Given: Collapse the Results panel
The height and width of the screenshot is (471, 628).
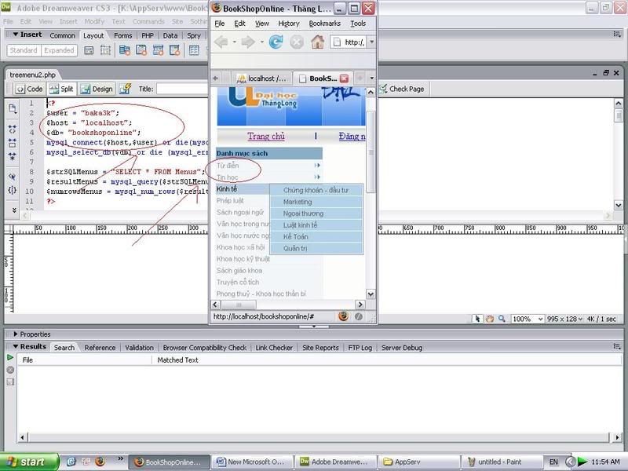Looking at the screenshot, I should [x=16, y=346].
